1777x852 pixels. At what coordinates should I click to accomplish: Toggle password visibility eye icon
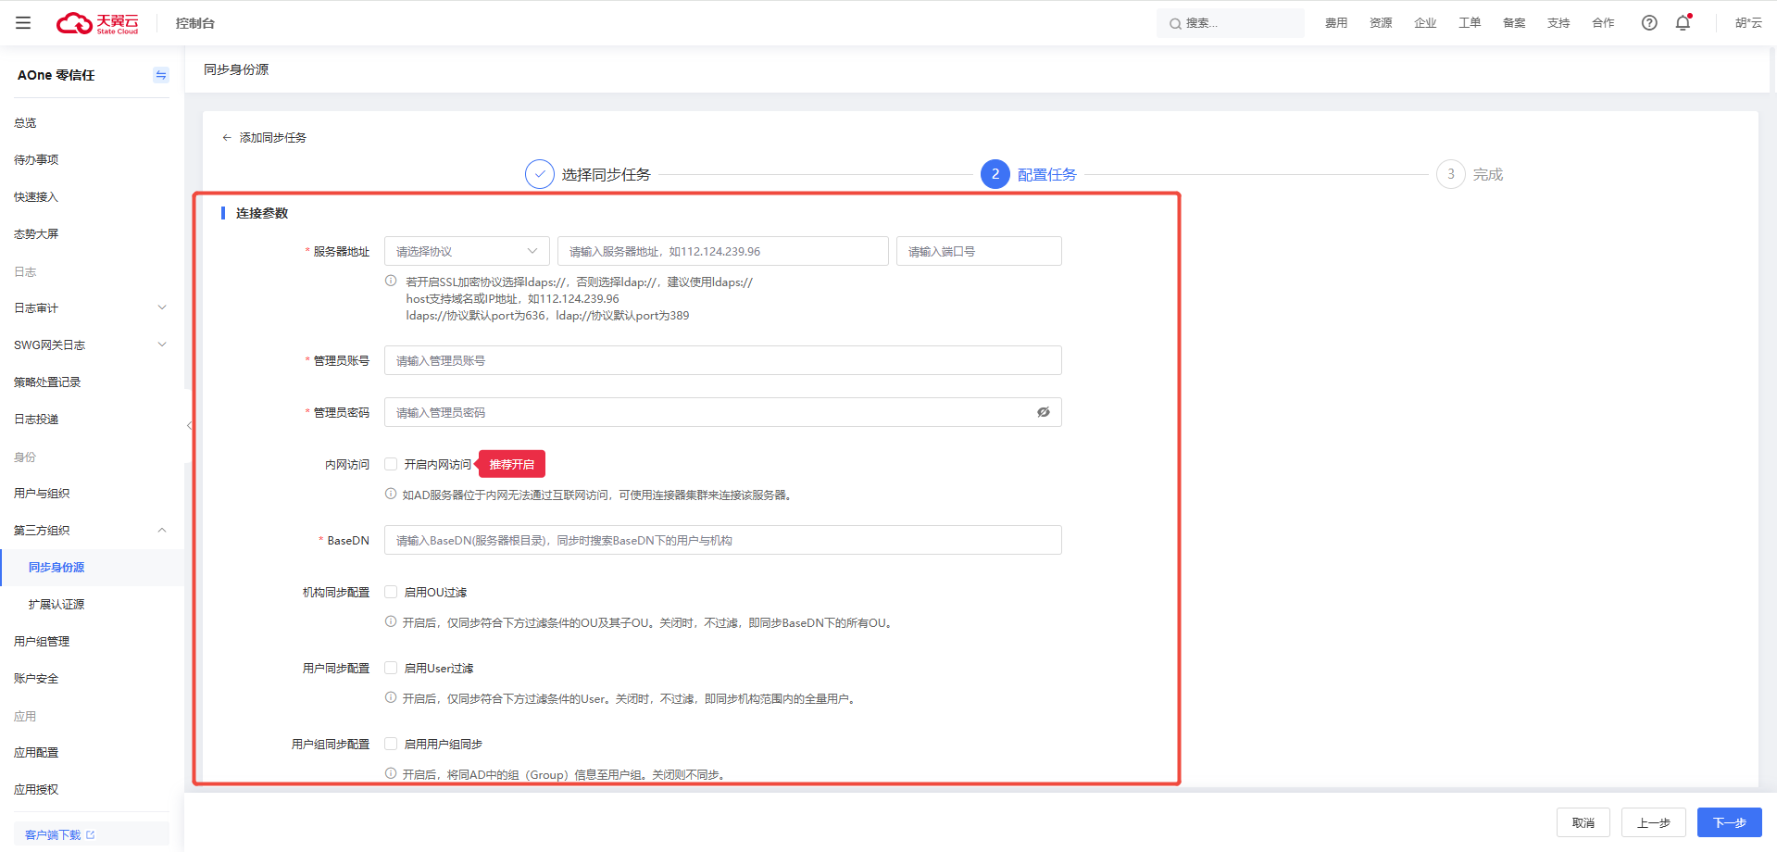pos(1044,412)
